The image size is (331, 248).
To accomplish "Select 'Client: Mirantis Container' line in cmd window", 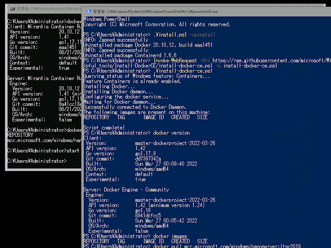I will 44,26.
